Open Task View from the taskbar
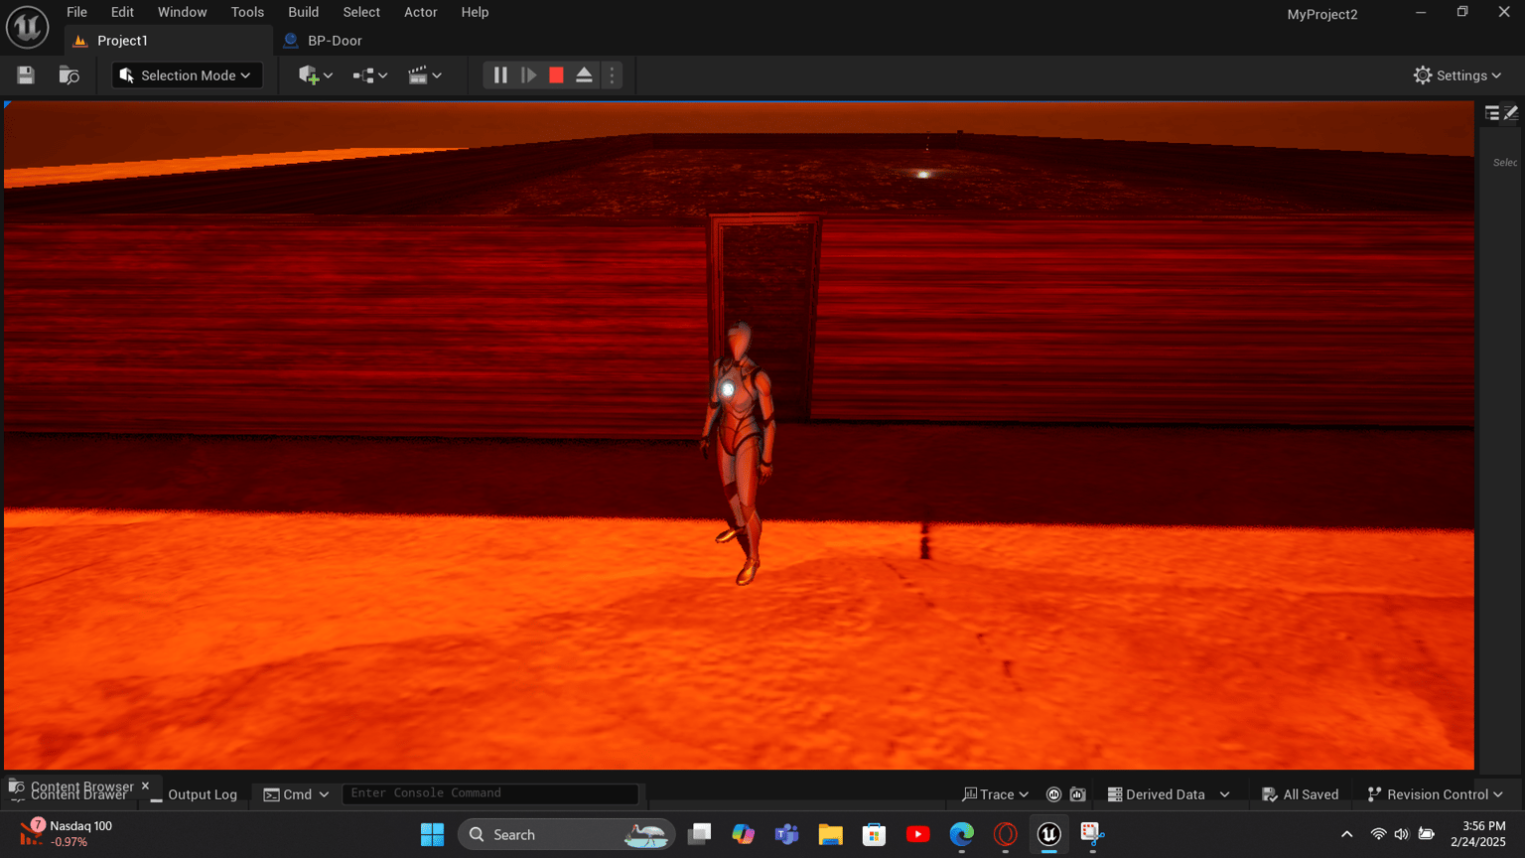This screenshot has width=1525, height=858. (x=699, y=834)
